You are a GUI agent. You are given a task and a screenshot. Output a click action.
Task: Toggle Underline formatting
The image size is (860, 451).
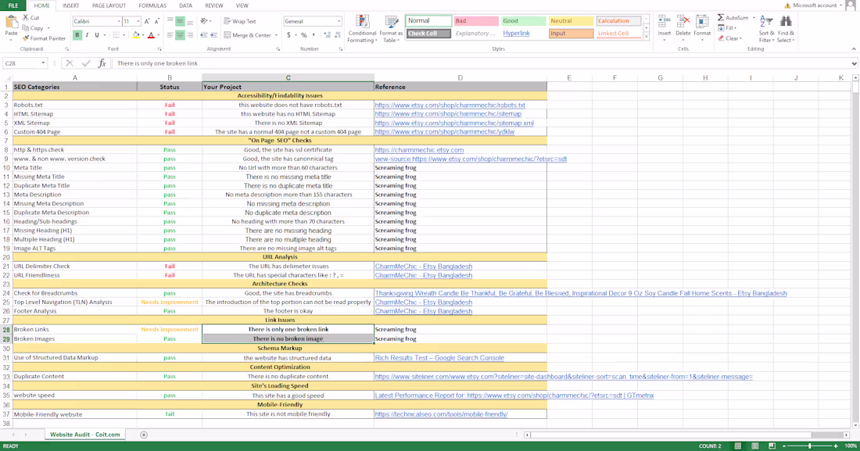pos(97,35)
